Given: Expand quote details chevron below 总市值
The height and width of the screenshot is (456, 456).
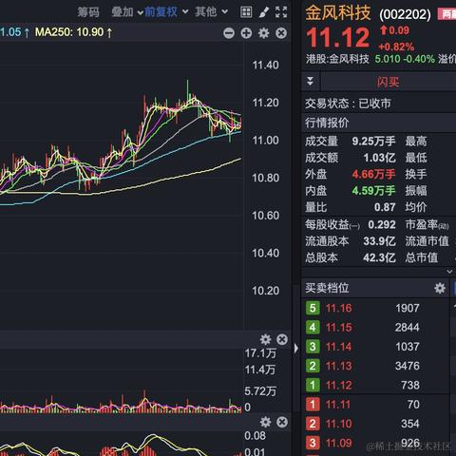Looking at the screenshot, I should tap(449, 272).
